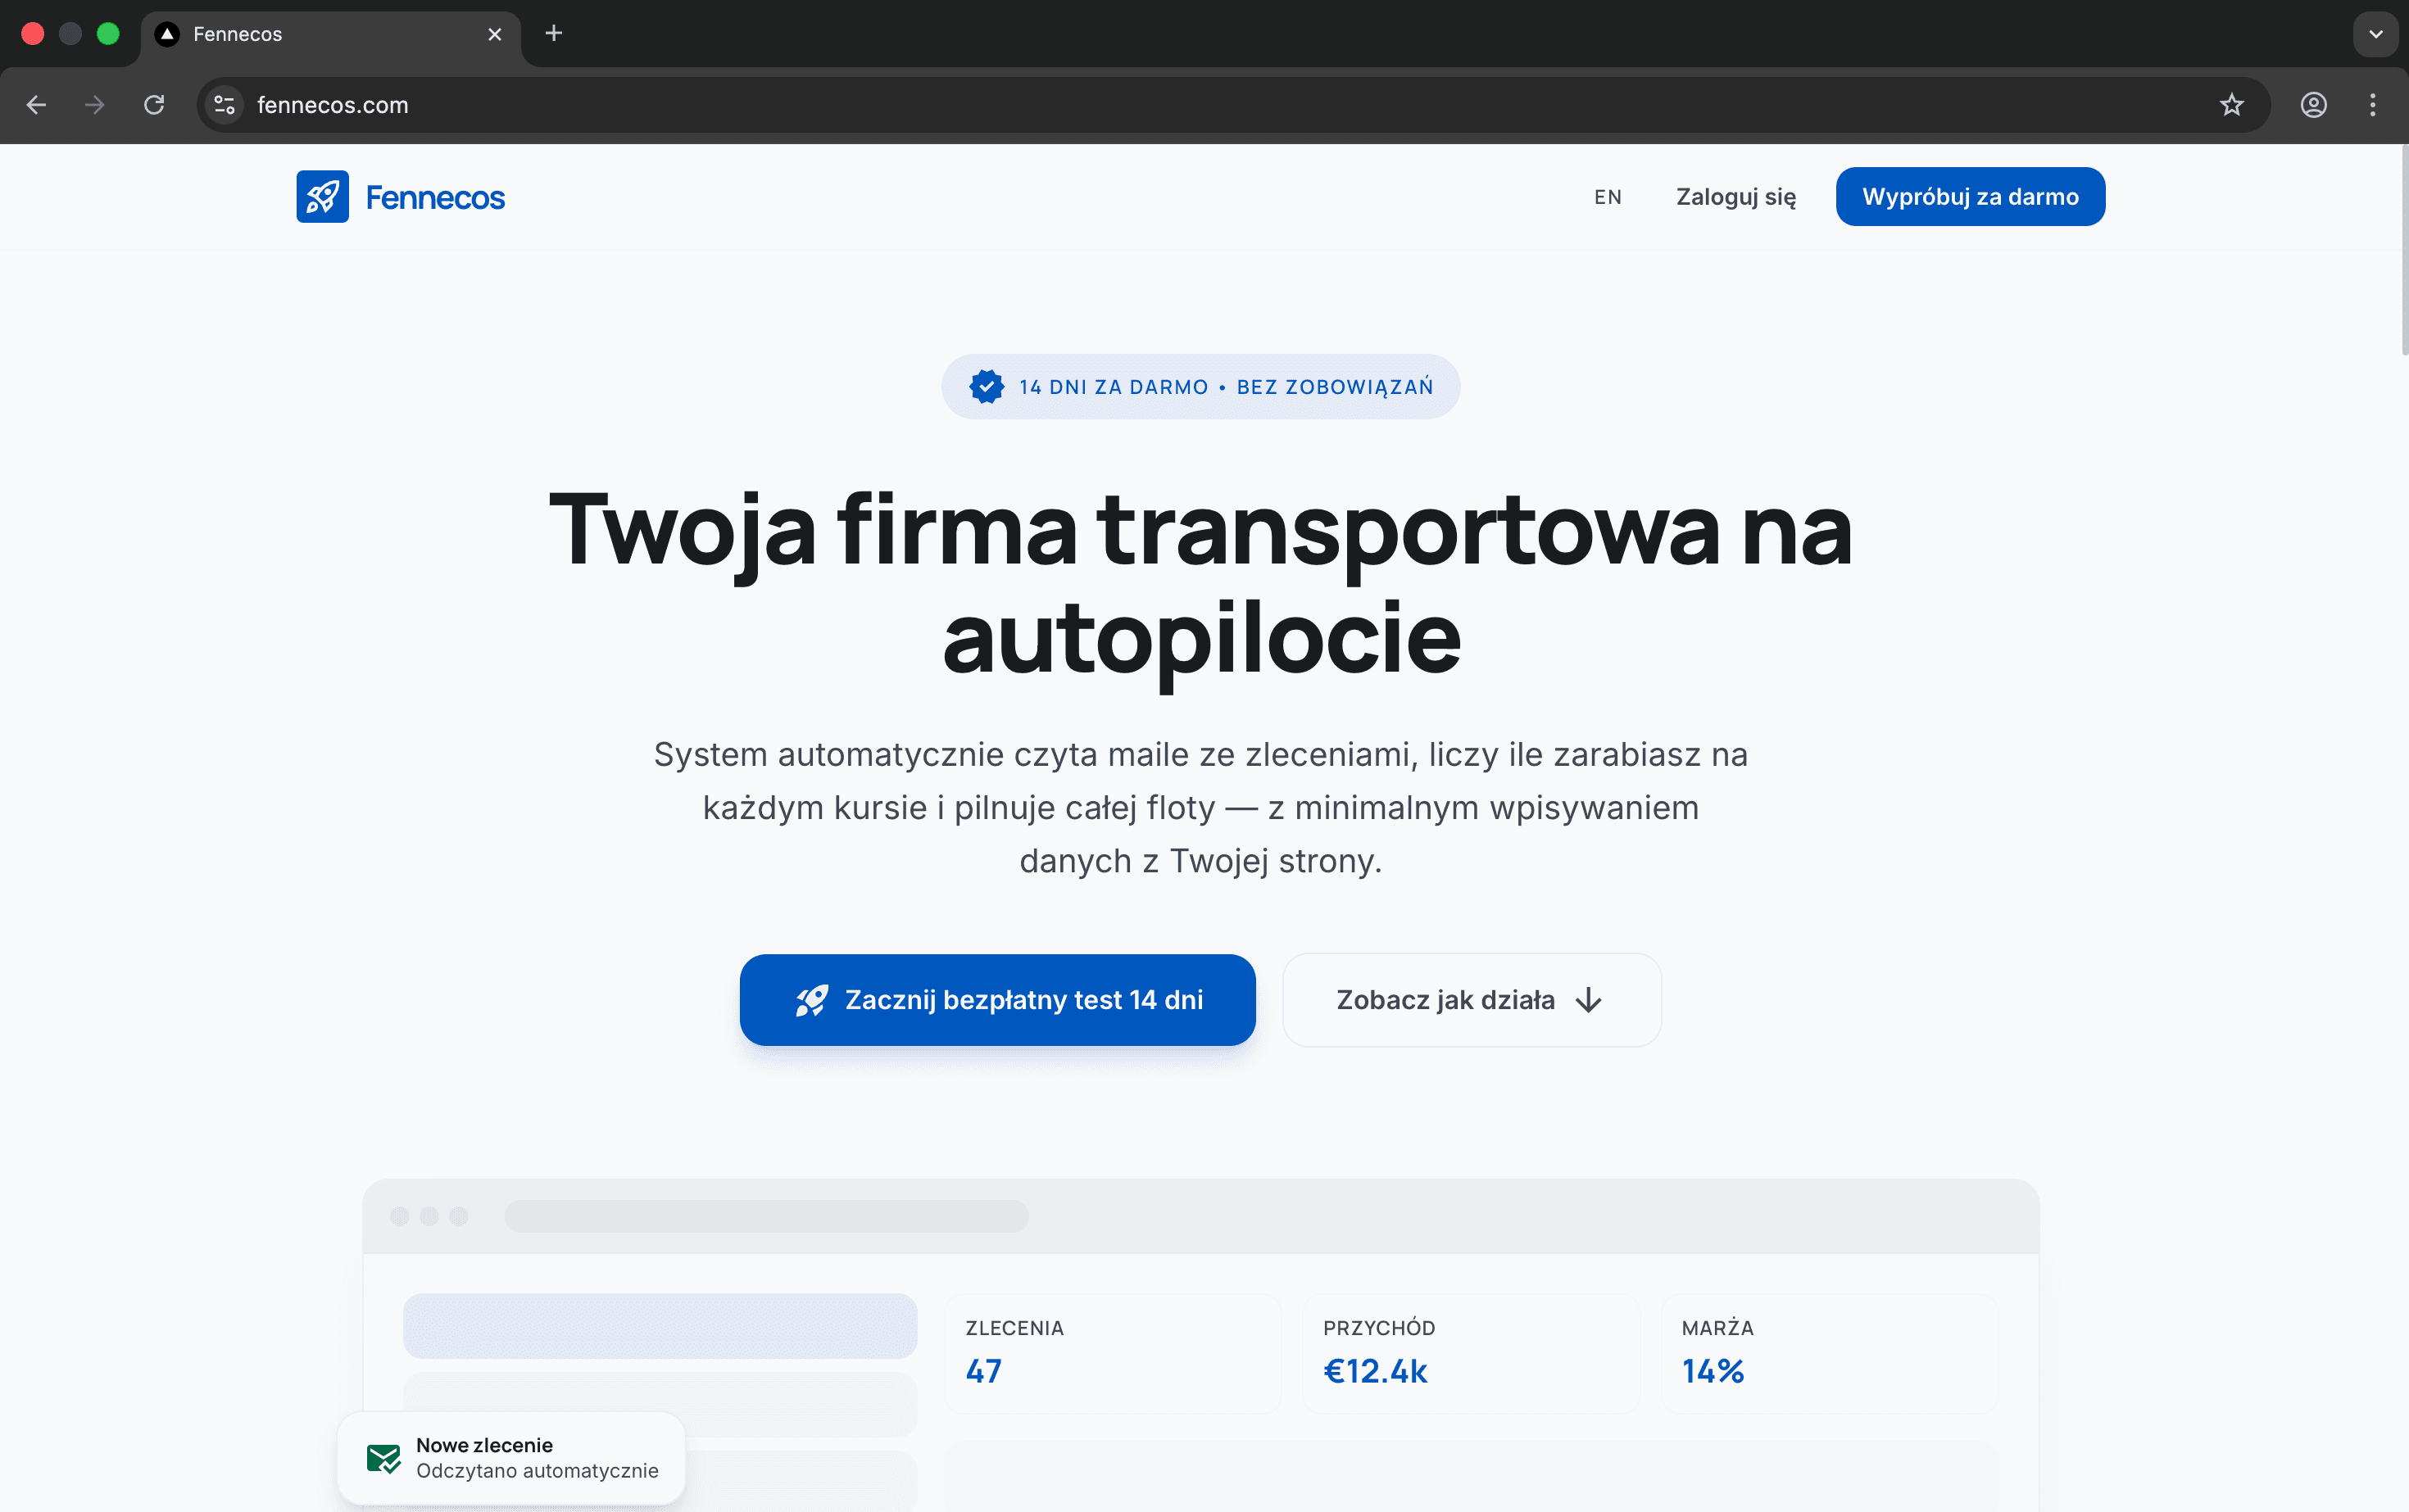The image size is (2409, 1512).
Task: Expand the tab search dropdown
Action: click(x=2375, y=34)
